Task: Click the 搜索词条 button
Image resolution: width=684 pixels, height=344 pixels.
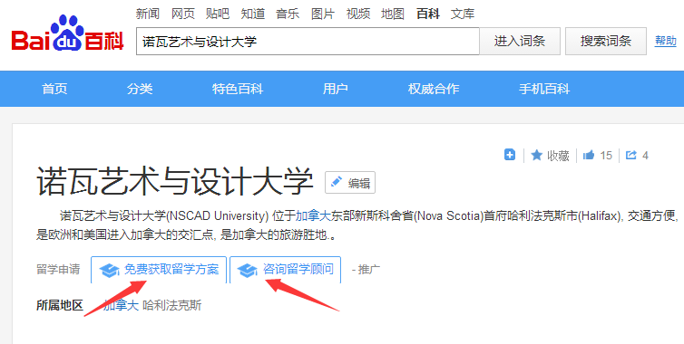Action: click(x=605, y=42)
